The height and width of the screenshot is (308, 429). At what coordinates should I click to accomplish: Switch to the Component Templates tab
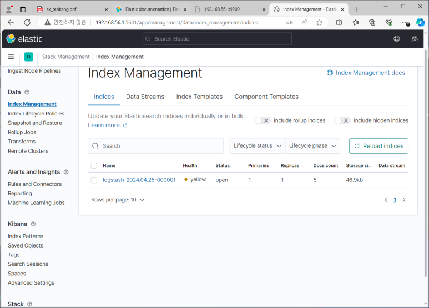point(266,97)
